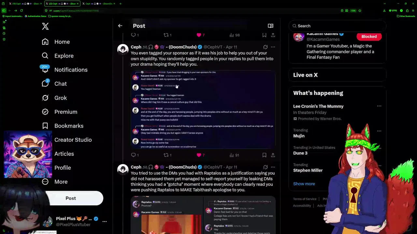Open Grok icon on 'You even tagged' post
Viewport: 417px width, 234px height.
(x=266, y=47)
